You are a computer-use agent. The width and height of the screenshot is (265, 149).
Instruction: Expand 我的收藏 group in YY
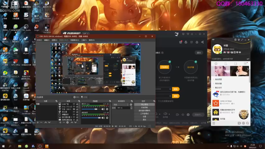[x=213, y=83]
